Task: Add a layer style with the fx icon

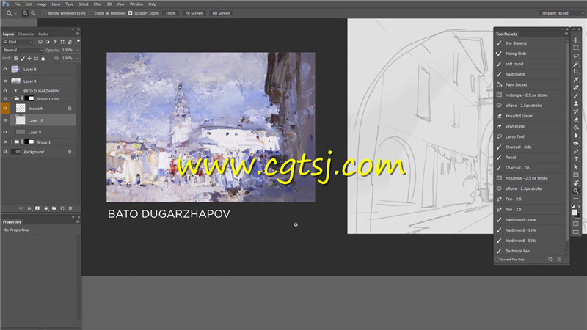Action: (x=29, y=208)
